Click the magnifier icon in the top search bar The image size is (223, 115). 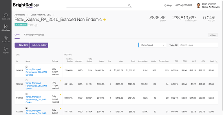pyautogui.click(x=129, y=5)
